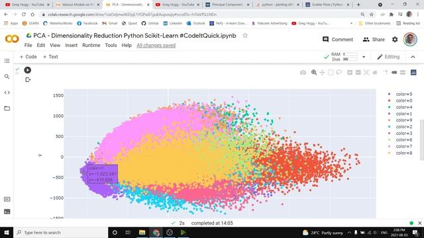Image resolution: width=424 pixels, height=238 pixels.
Task: Collapse the header with chevron up
Action: (x=413, y=57)
